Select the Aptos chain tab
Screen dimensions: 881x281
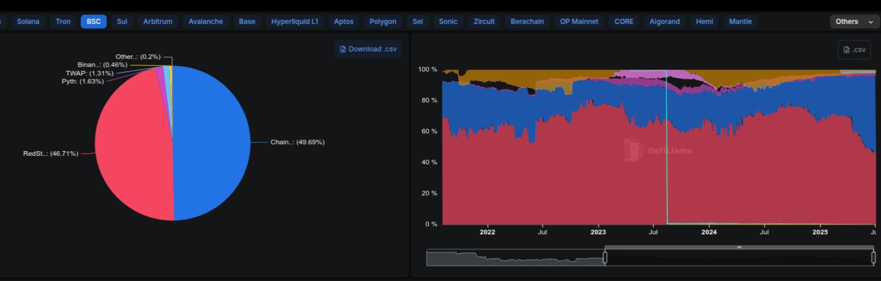(x=343, y=21)
